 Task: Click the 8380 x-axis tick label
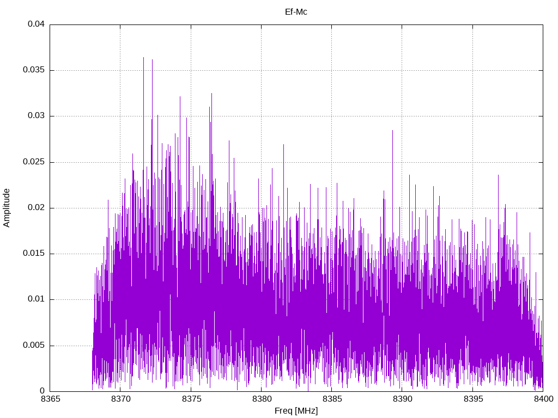point(262,399)
